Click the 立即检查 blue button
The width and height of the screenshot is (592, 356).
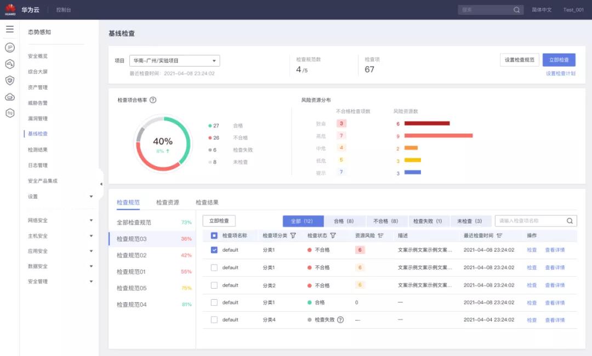pos(558,60)
